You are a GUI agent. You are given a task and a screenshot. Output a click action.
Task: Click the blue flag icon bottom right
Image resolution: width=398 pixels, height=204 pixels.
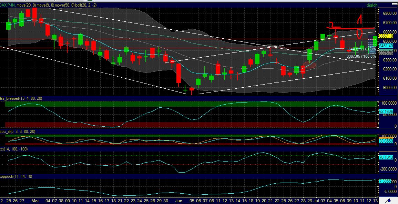(390, 200)
